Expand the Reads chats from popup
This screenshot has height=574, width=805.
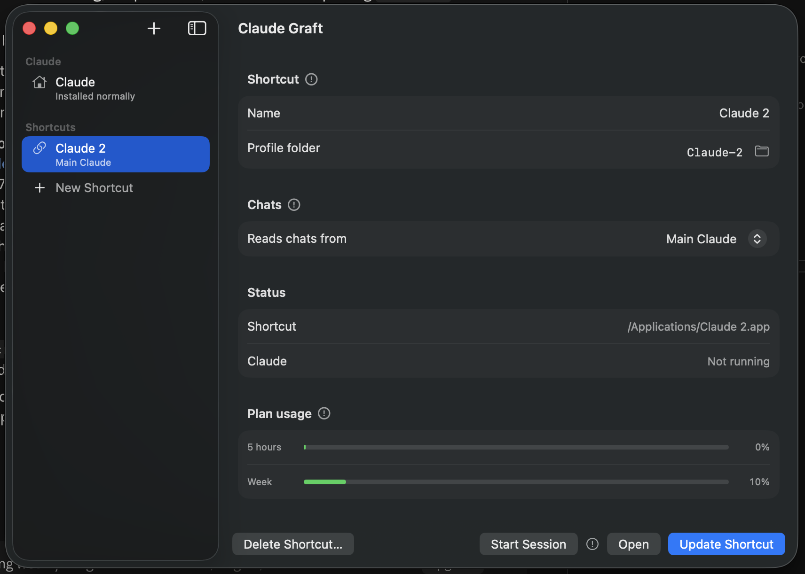click(757, 239)
